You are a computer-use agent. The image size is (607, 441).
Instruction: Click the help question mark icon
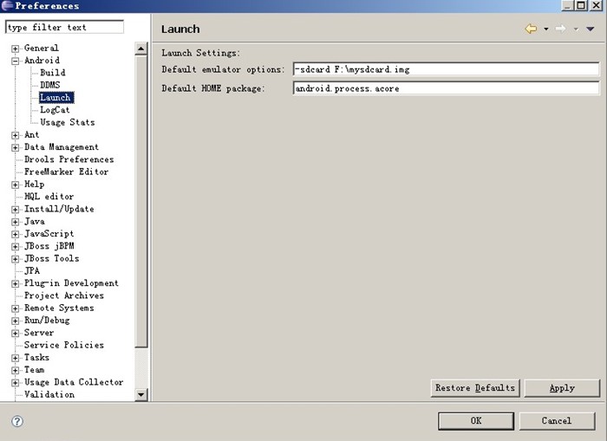click(17, 421)
